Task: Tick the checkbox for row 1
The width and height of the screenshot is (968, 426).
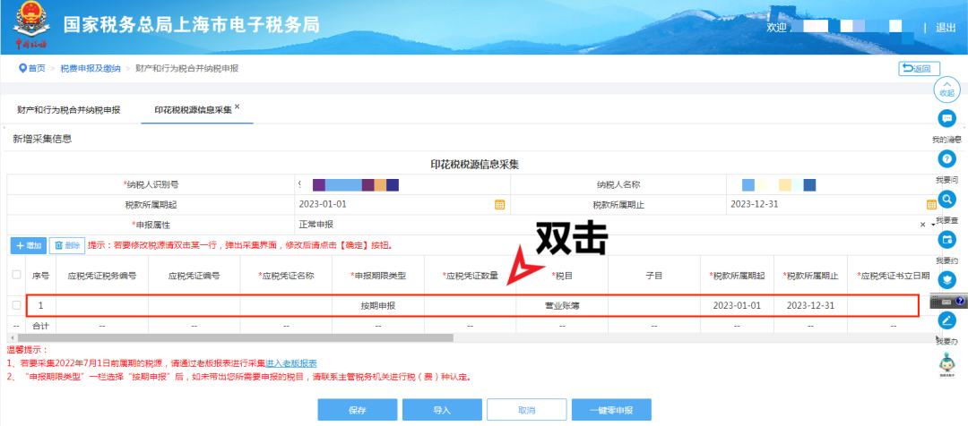Action: point(16,305)
